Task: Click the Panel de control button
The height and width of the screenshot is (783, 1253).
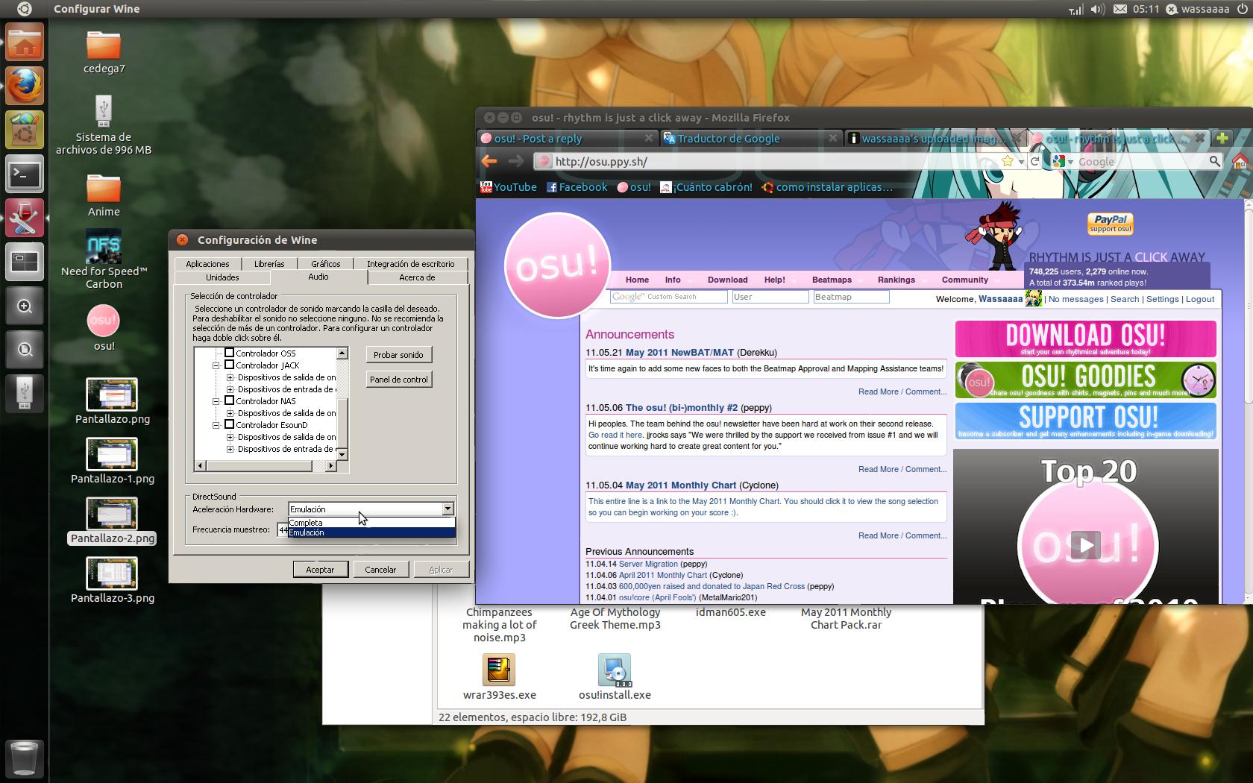Action: (398, 380)
